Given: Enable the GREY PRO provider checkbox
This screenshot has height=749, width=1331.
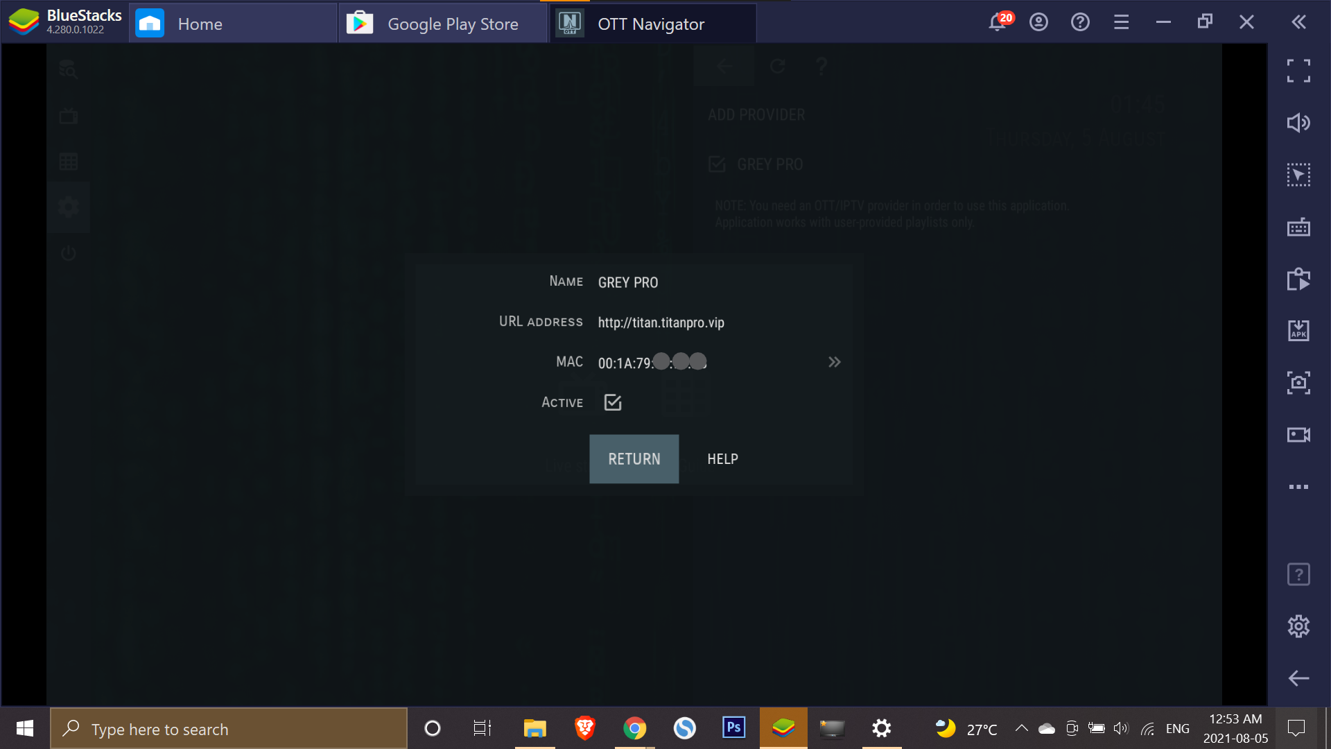Looking at the screenshot, I should coord(717,164).
